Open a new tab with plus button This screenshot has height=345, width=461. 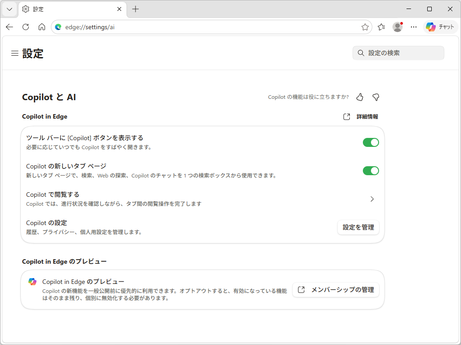135,9
